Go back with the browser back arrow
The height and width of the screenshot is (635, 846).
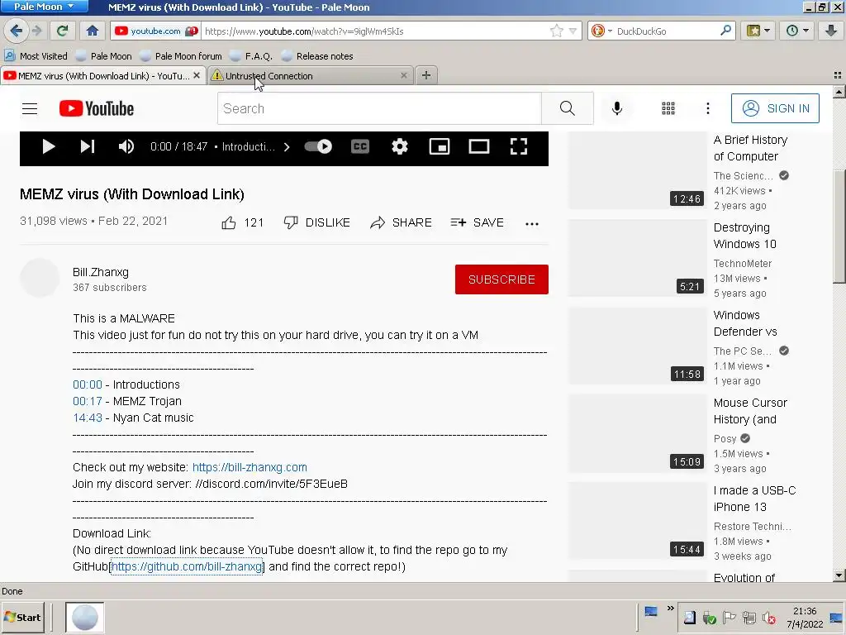tap(17, 31)
